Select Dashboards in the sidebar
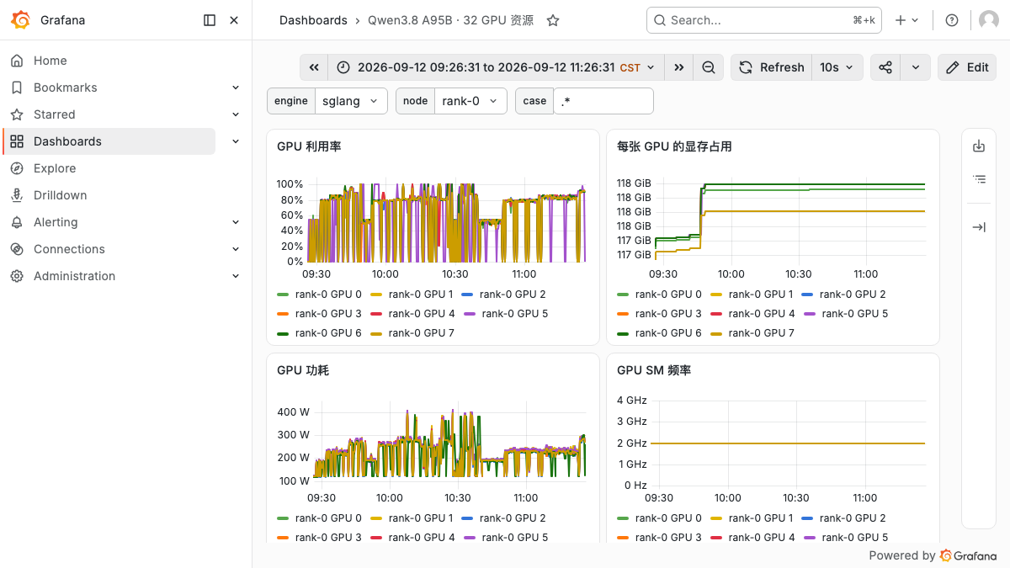 pos(109,141)
